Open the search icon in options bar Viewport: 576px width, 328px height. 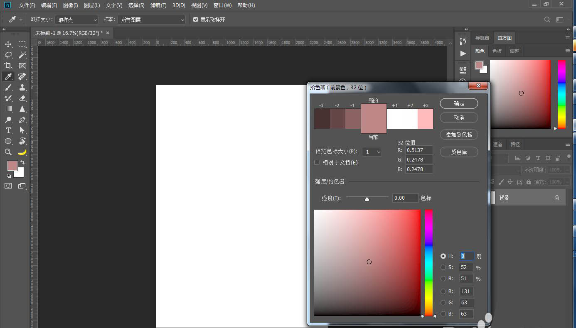547,20
